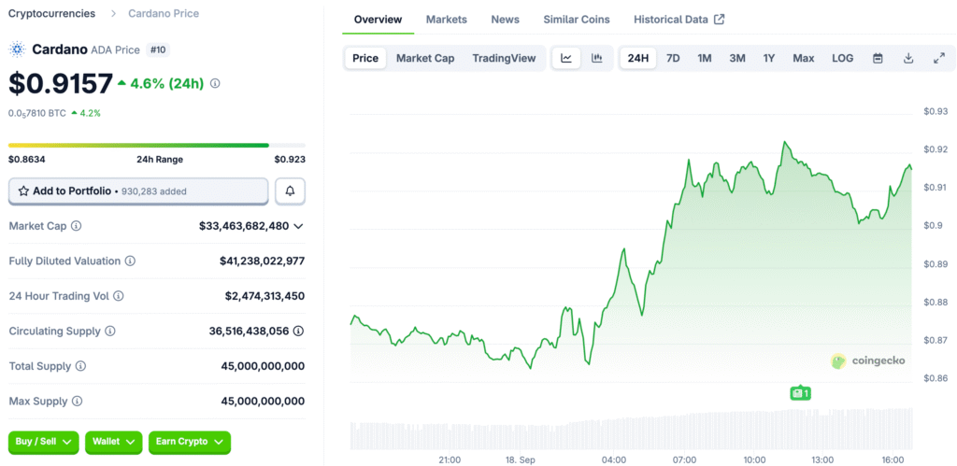Click valuation value $41,238,022,977
Viewport: 957px width, 466px height.
[x=263, y=261]
